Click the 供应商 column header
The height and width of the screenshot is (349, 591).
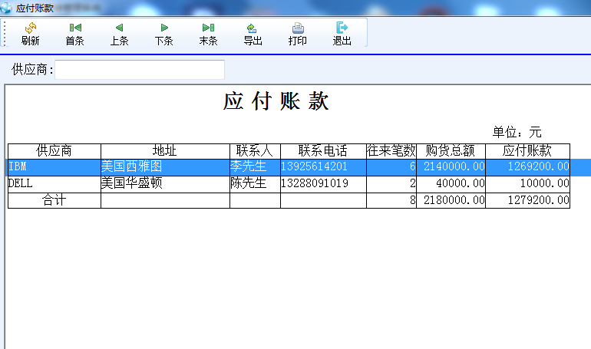click(54, 150)
